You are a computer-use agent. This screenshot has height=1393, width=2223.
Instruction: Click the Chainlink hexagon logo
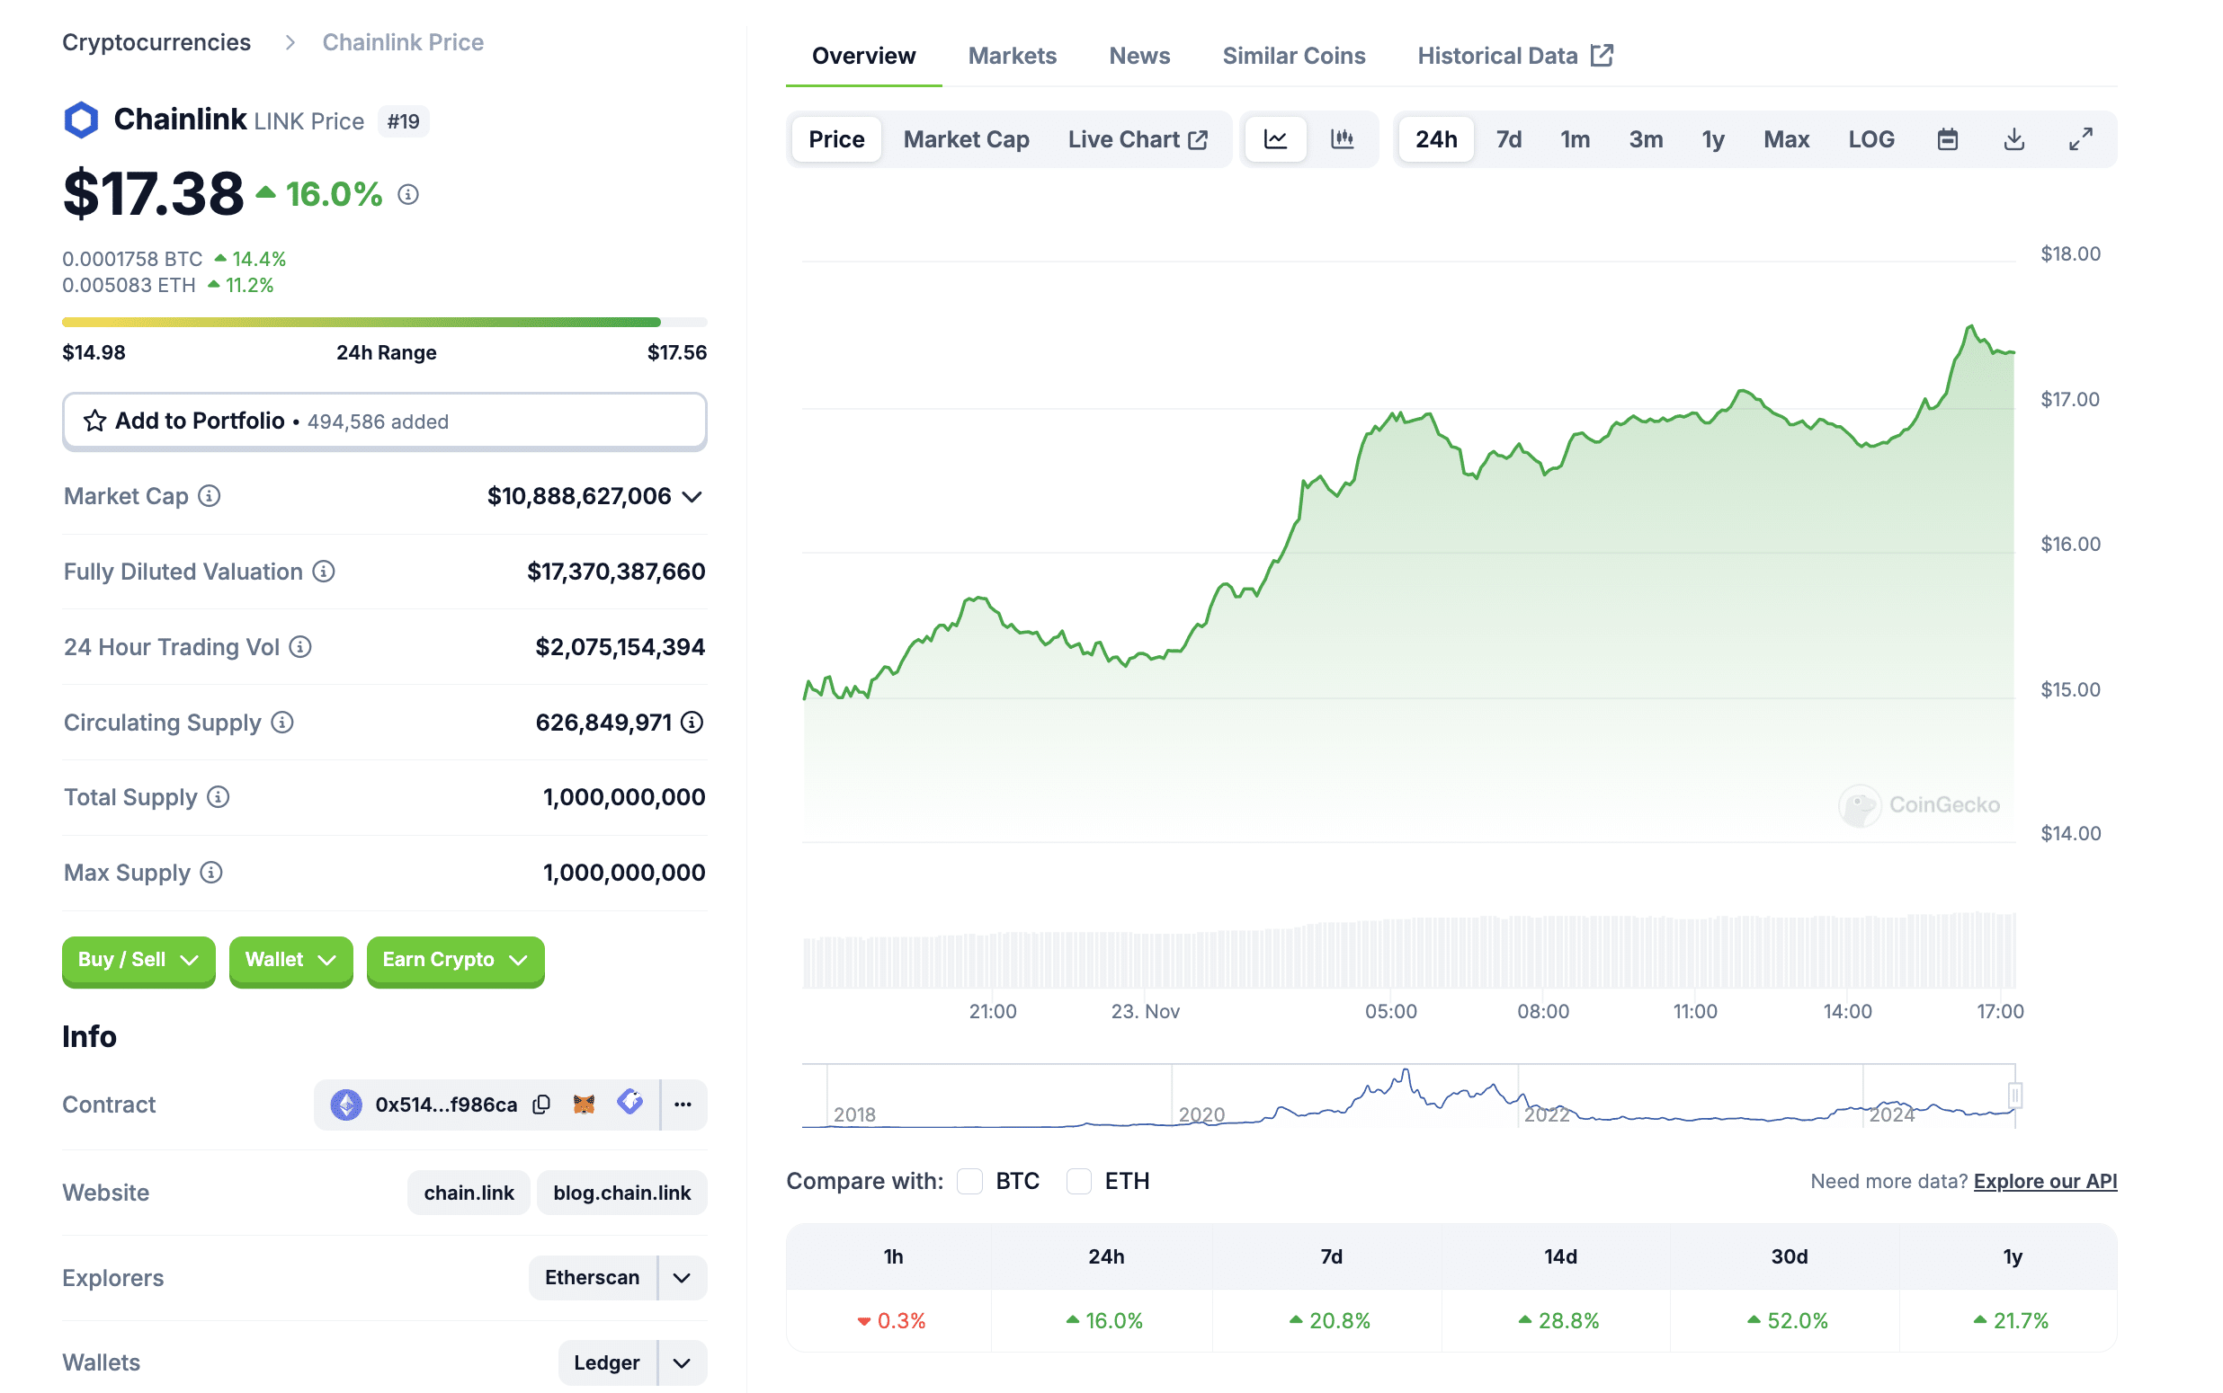pyautogui.click(x=81, y=120)
